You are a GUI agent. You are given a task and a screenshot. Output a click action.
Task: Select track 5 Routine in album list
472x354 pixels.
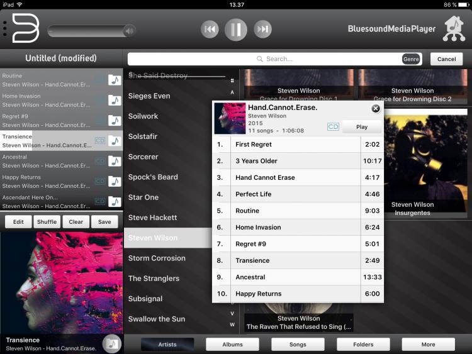[298, 211]
